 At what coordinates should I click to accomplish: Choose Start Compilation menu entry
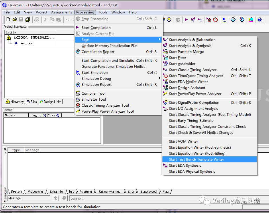point(119,27)
